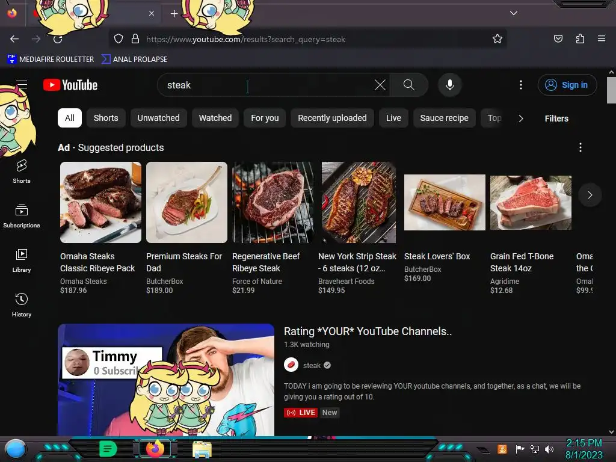Go back with browser back arrow

click(14, 39)
